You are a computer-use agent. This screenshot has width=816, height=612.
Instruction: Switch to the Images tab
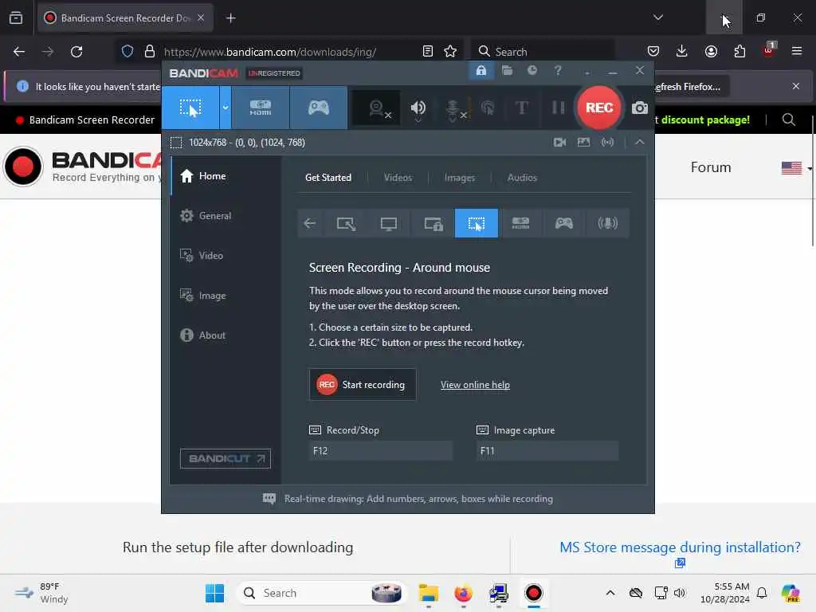pyautogui.click(x=459, y=178)
